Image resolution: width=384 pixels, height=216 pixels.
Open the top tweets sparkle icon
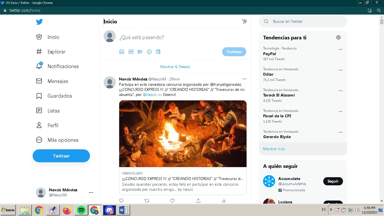click(x=245, y=21)
